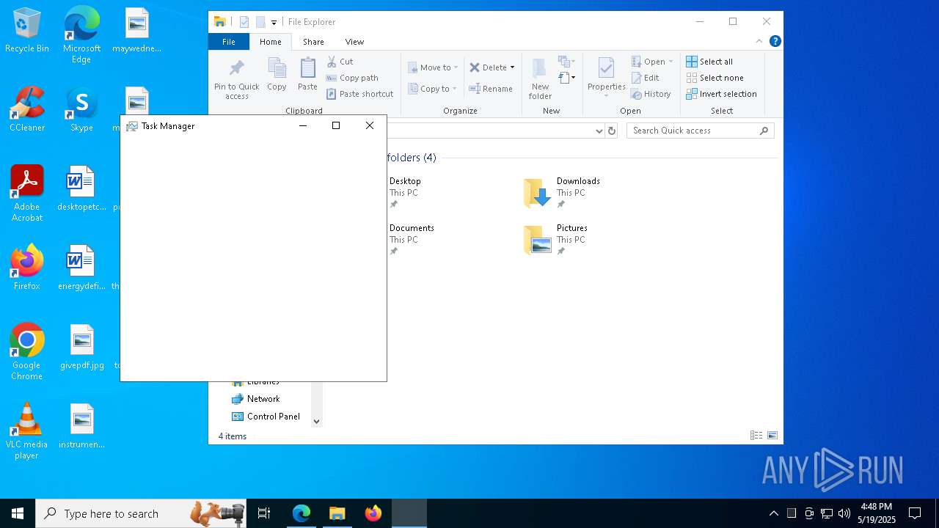Minimize the Task Manager window
This screenshot has height=528, width=939.
point(303,126)
